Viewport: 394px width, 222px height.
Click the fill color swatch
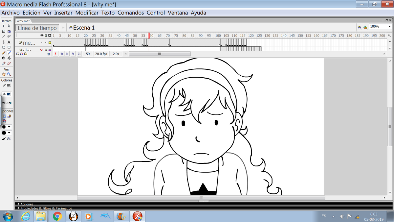(9, 94)
